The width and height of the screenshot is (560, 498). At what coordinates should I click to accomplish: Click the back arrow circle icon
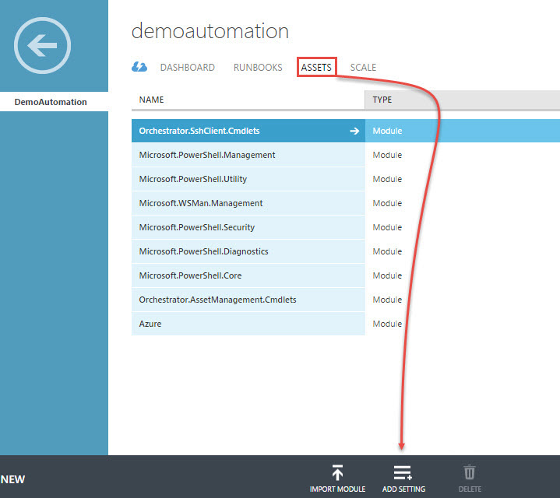[43, 46]
